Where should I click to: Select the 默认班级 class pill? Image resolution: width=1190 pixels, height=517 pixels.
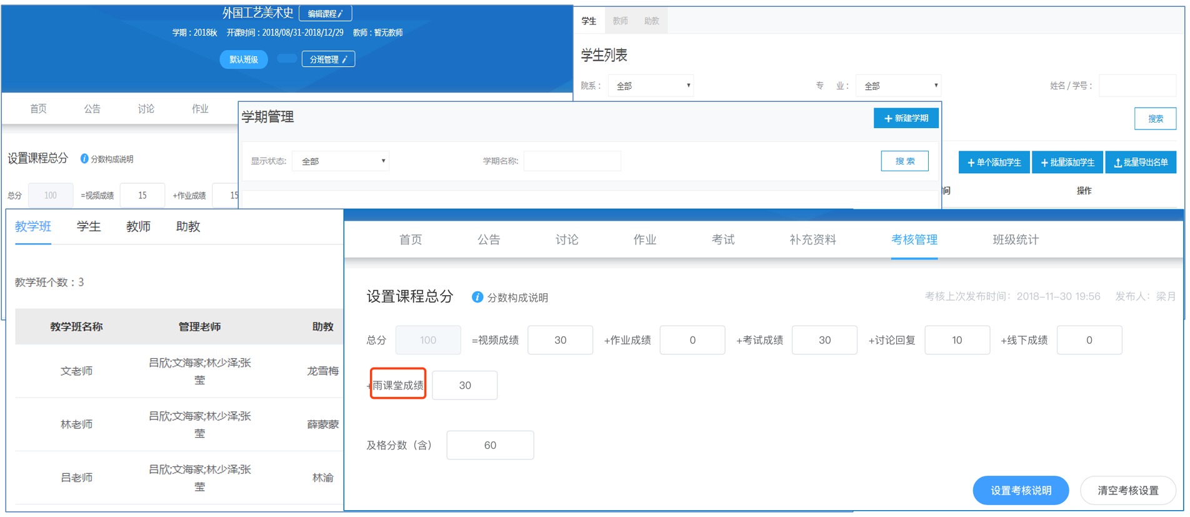(244, 59)
